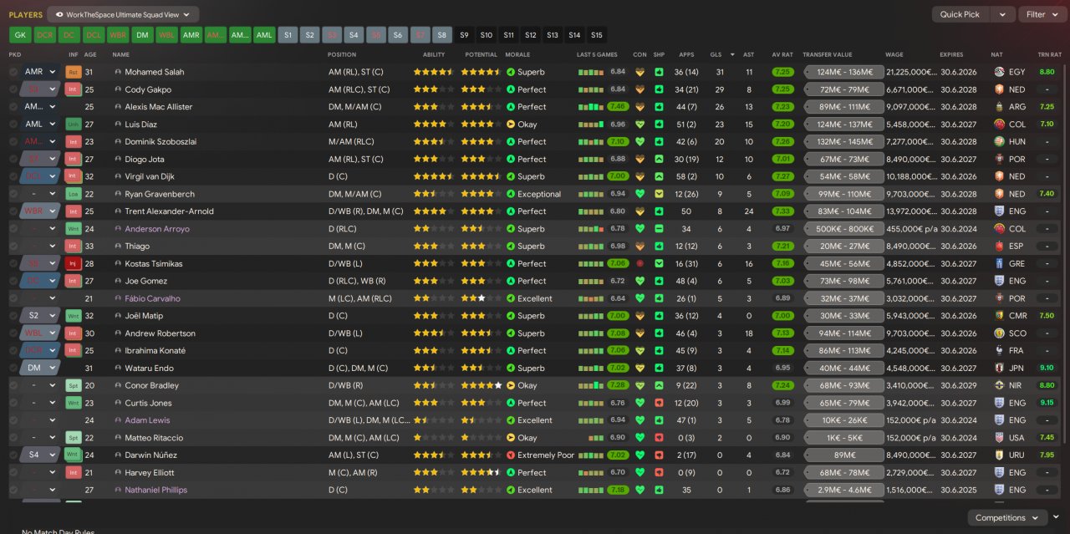Screen dimensions: 1070x534
Task: Click Anderson Arroyo's Wnt status badge
Action: [x=74, y=229]
